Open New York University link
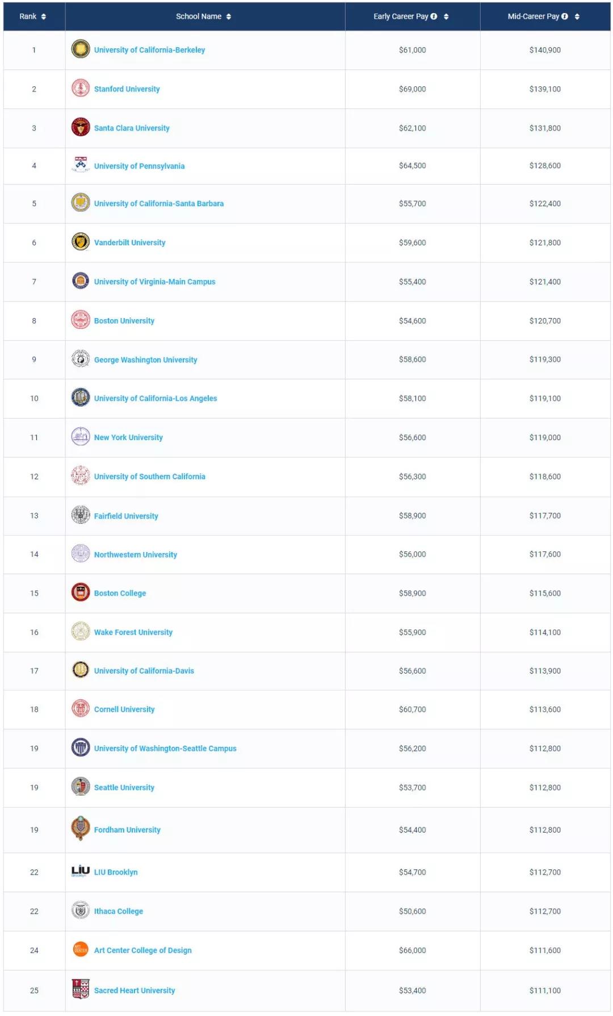 [x=128, y=438]
